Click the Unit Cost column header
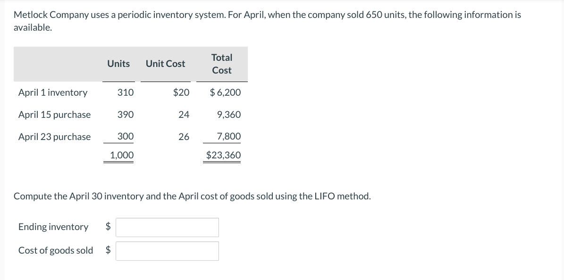 pos(165,64)
